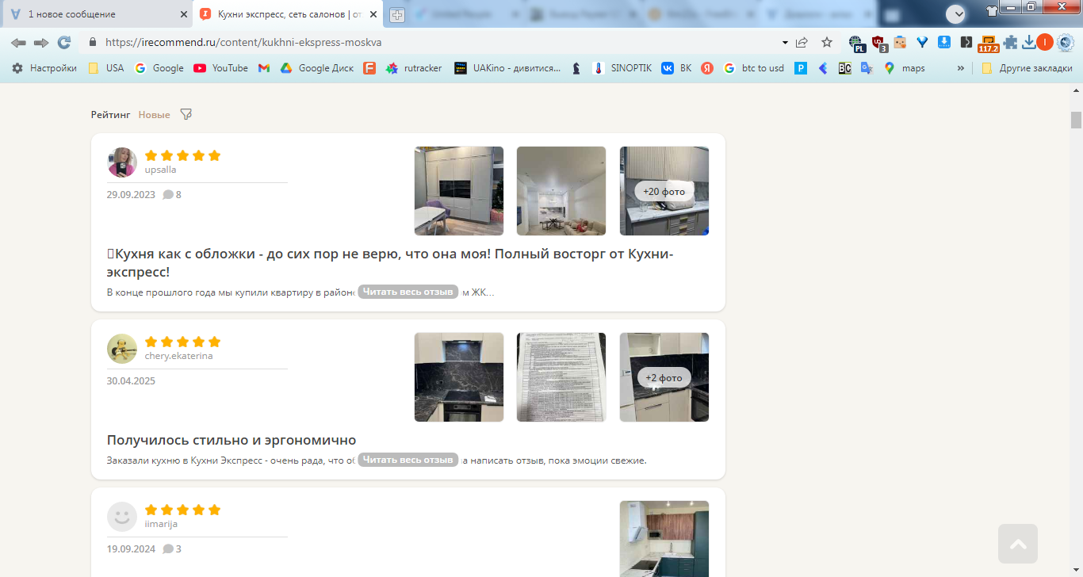Open the +20 фото gallery thumbnail
The height and width of the screenshot is (577, 1083).
pyautogui.click(x=664, y=191)
